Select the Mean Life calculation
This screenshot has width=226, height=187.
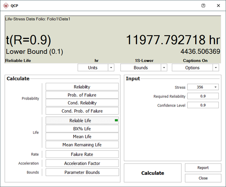[82, 136]
